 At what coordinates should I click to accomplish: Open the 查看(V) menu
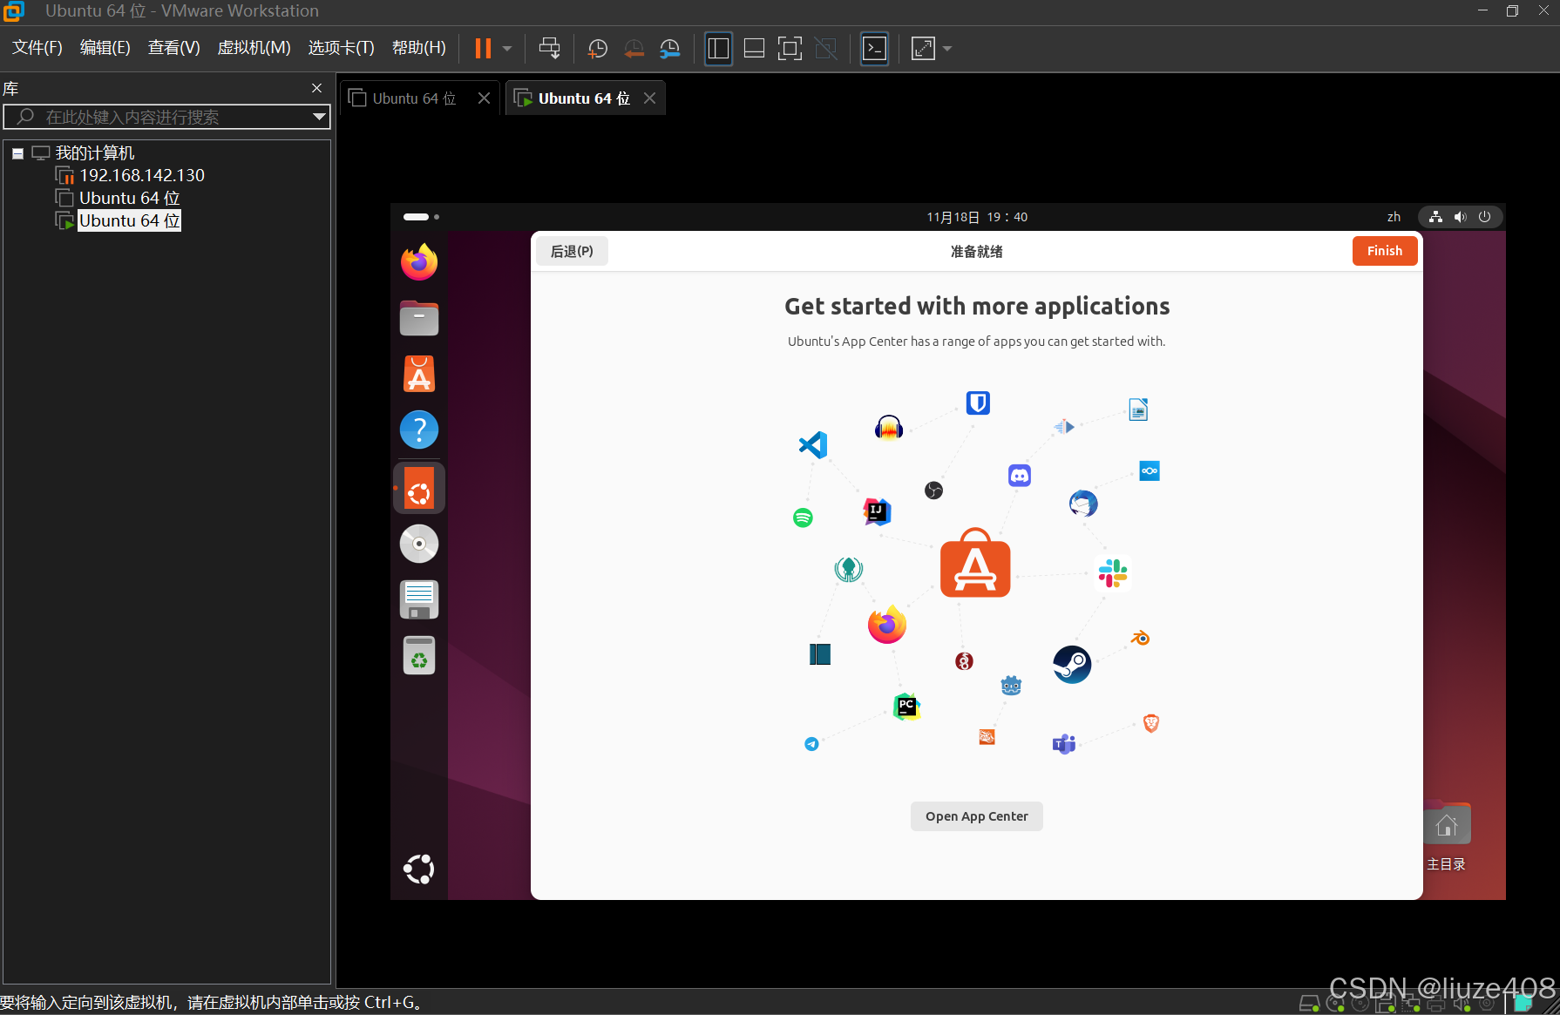[x=174, y=48]
